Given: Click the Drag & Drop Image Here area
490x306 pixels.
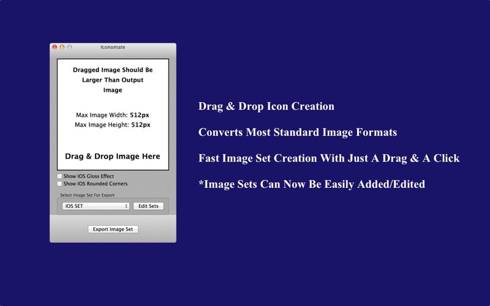Looking at the screenshot, I should (113, 114).
